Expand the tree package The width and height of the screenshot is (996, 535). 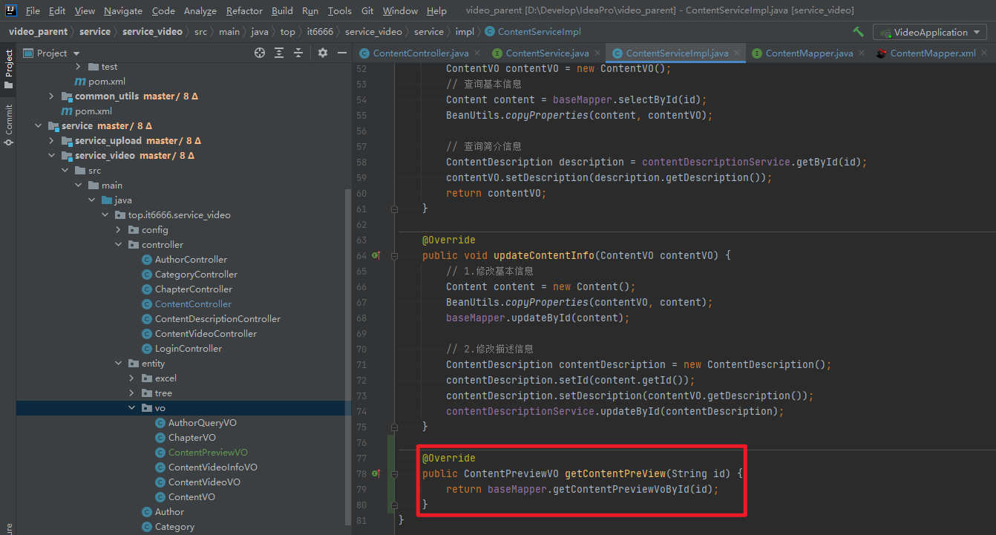(x=131, y=393)
